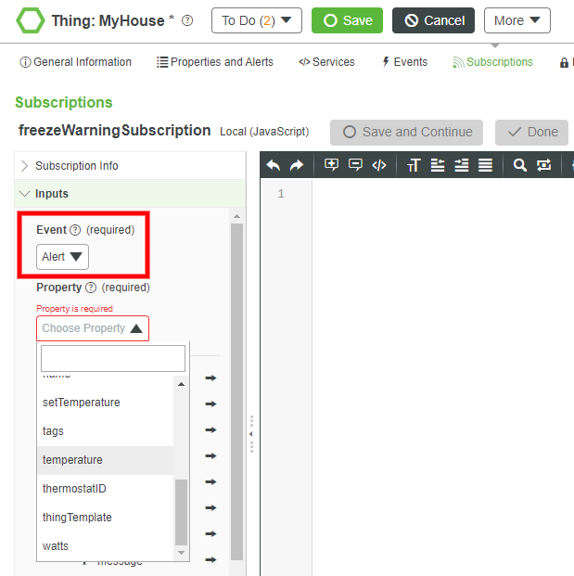Select thermostatID from property list
This screenshot has width=574, height=576.
pos(106,489)
